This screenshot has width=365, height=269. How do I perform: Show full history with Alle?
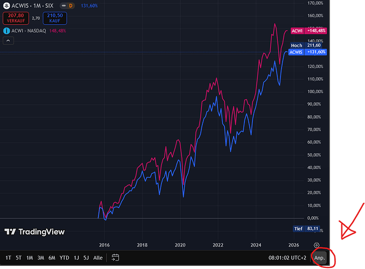(x=98, y=258)
